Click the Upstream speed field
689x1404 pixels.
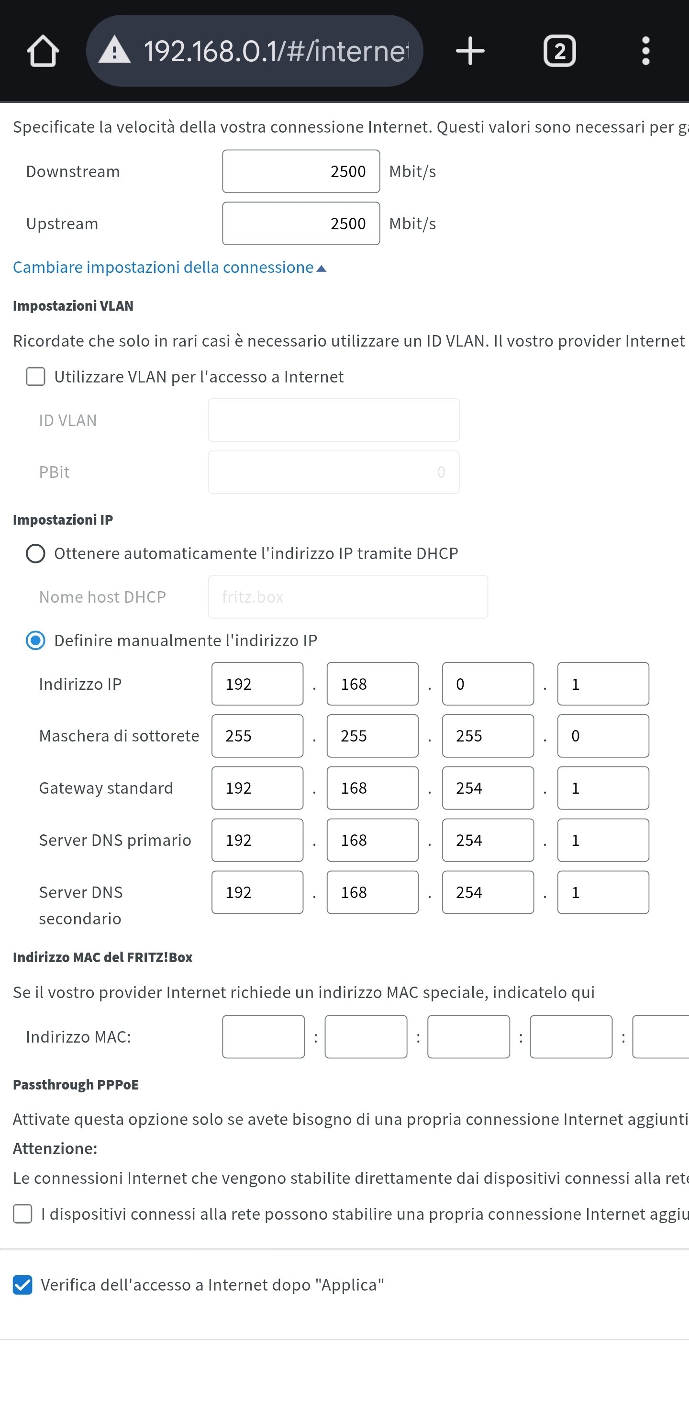[300, 224]
